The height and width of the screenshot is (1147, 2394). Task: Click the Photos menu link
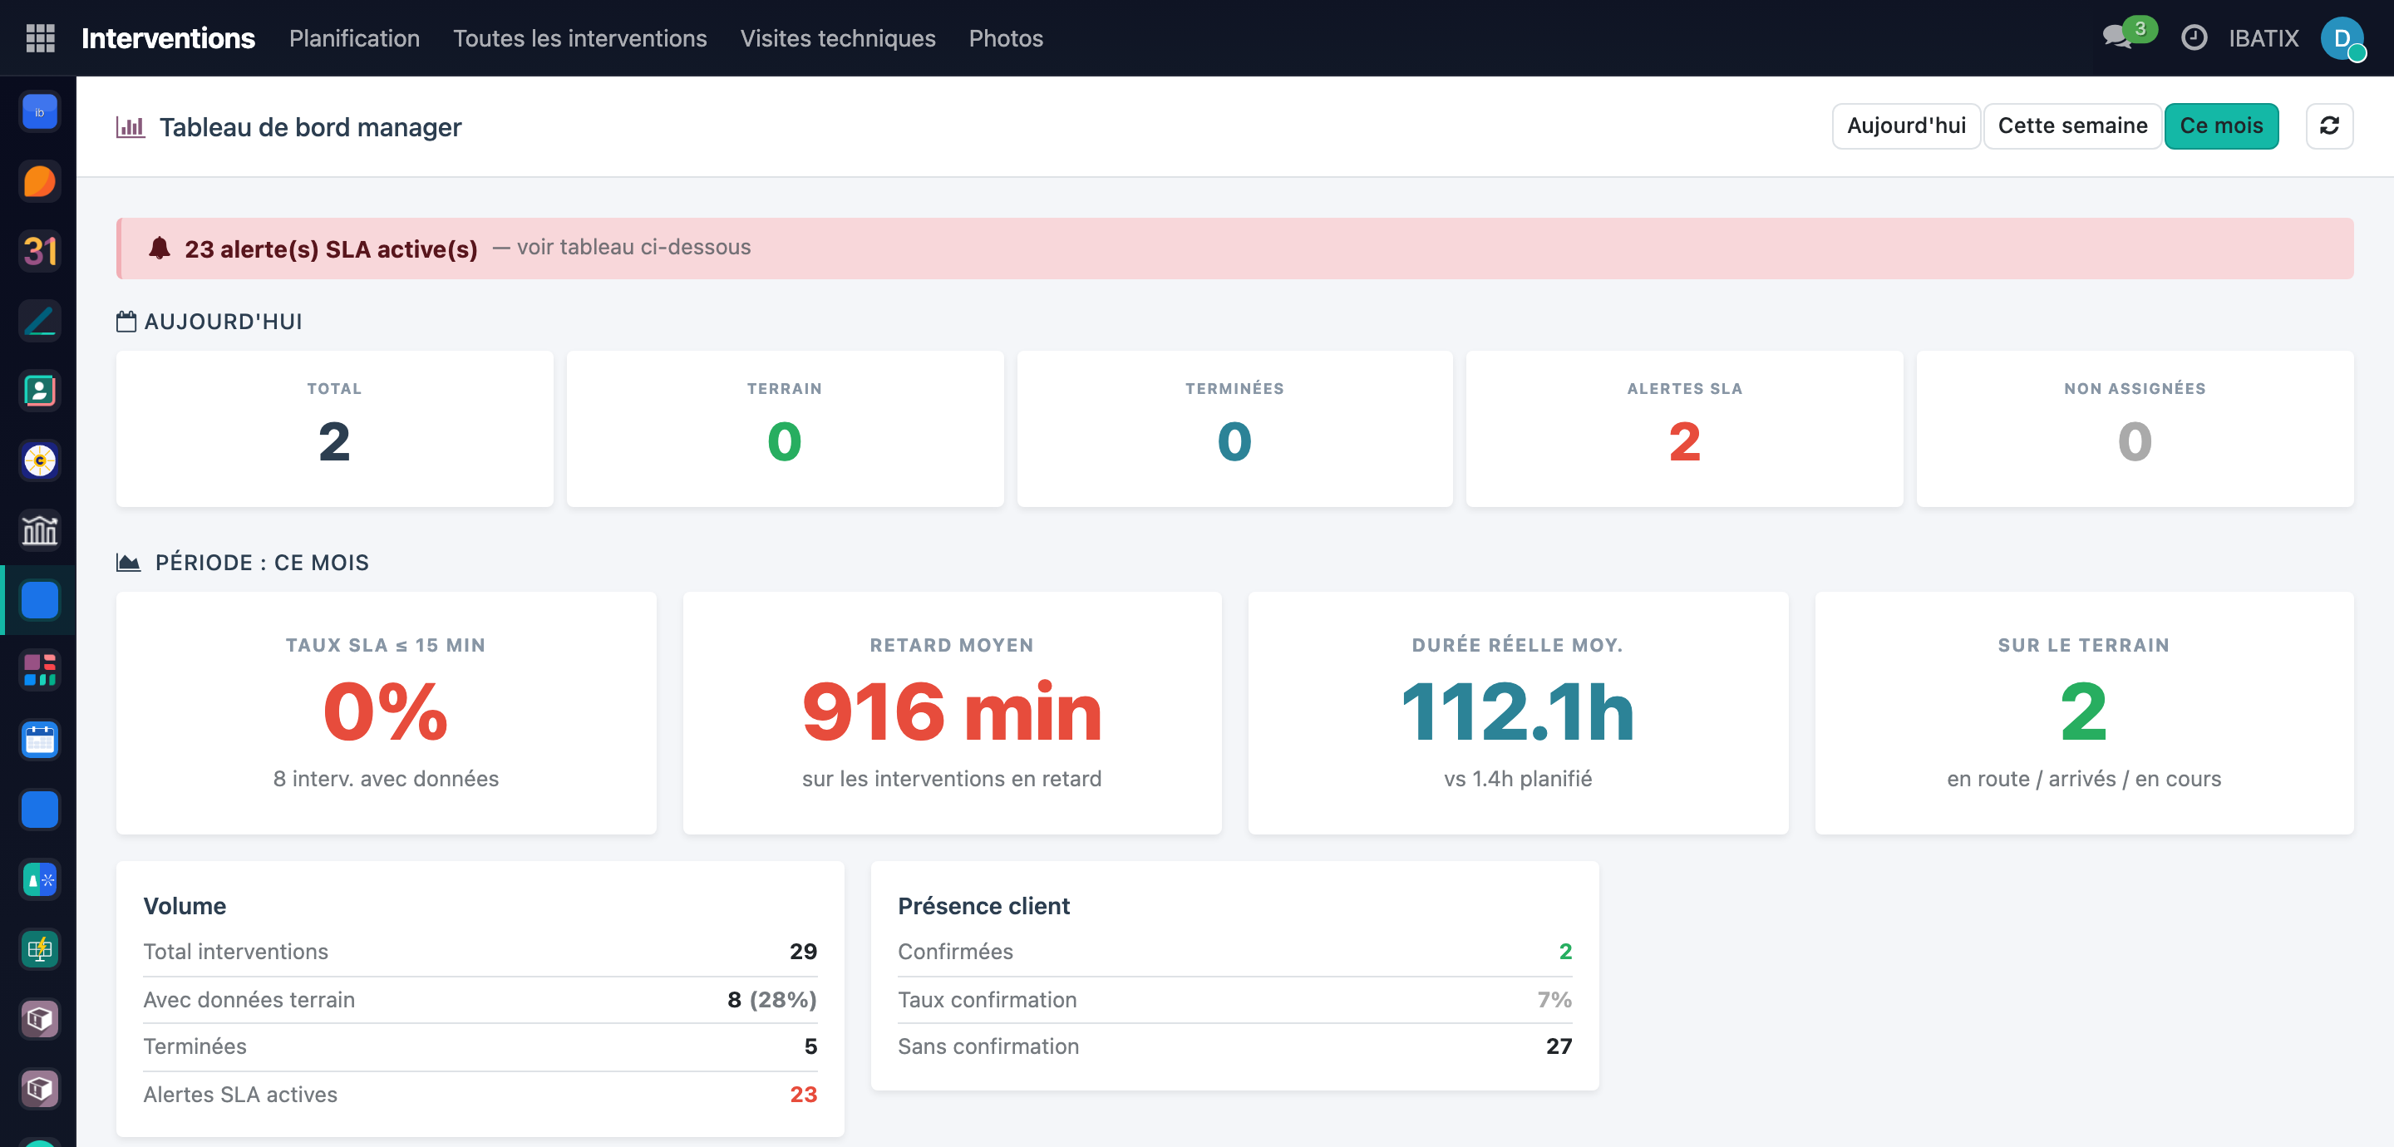click(1006, 38)
